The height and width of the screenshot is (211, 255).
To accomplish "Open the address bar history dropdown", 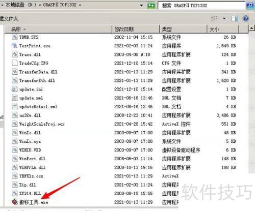I will coord(141,6).
